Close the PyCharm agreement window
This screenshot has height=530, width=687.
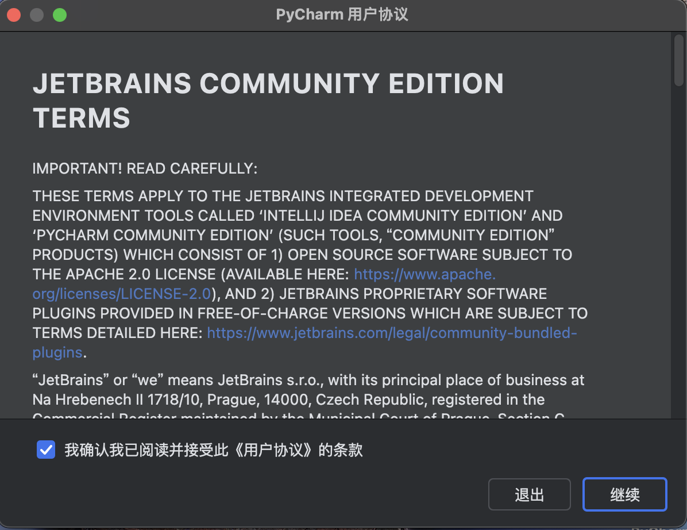click(14, 15)
